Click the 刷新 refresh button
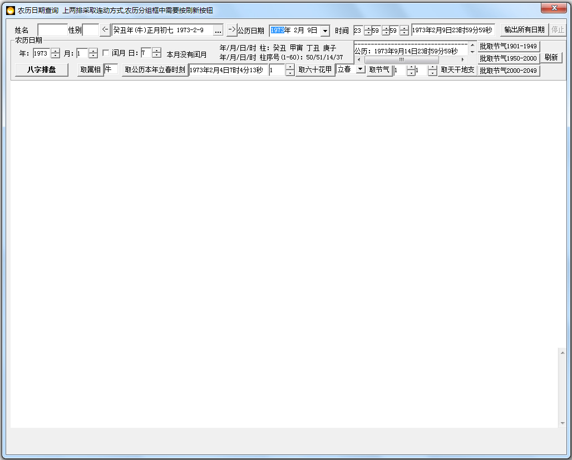572x460 pixels. coord(551,57)
